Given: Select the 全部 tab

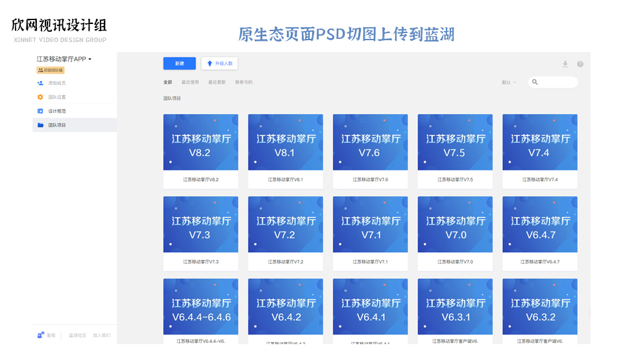Looking at the screenshot, I should 167,82.
